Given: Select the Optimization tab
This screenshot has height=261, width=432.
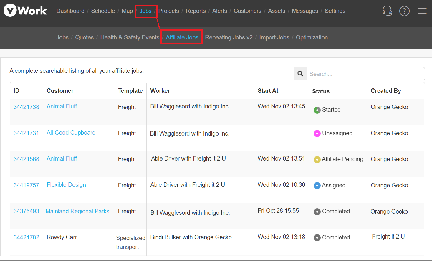Looking at the screenshot, I should [312, 37].
